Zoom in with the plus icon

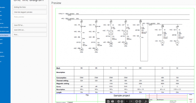click(x=140, y=101)
